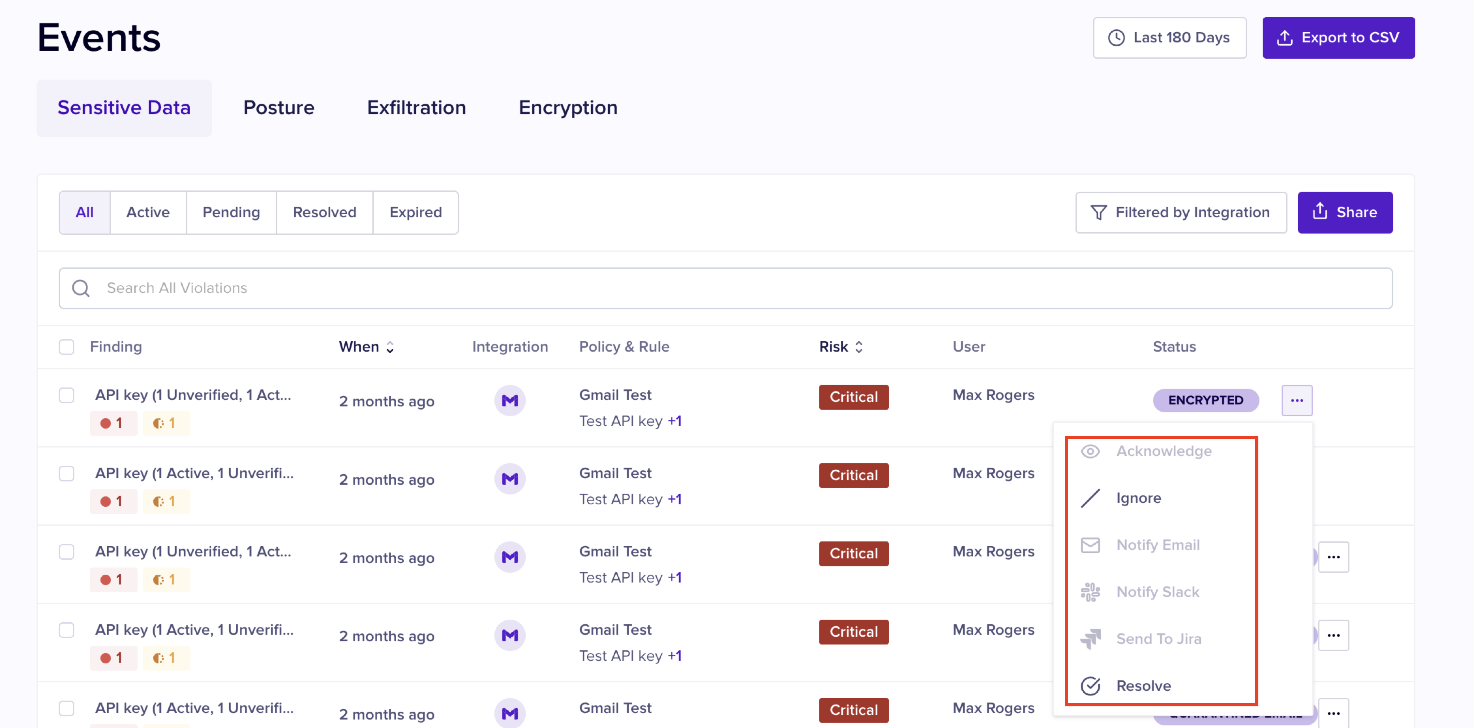This screenshot has width=1474, height=728.
Task: Click the magnifier icon in search bar
Action: (x=81, y=288)
